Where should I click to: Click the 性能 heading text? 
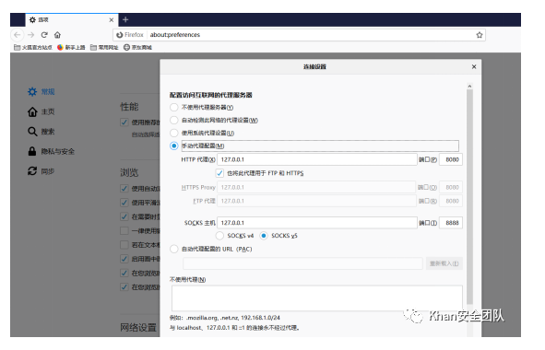point(129,107)
